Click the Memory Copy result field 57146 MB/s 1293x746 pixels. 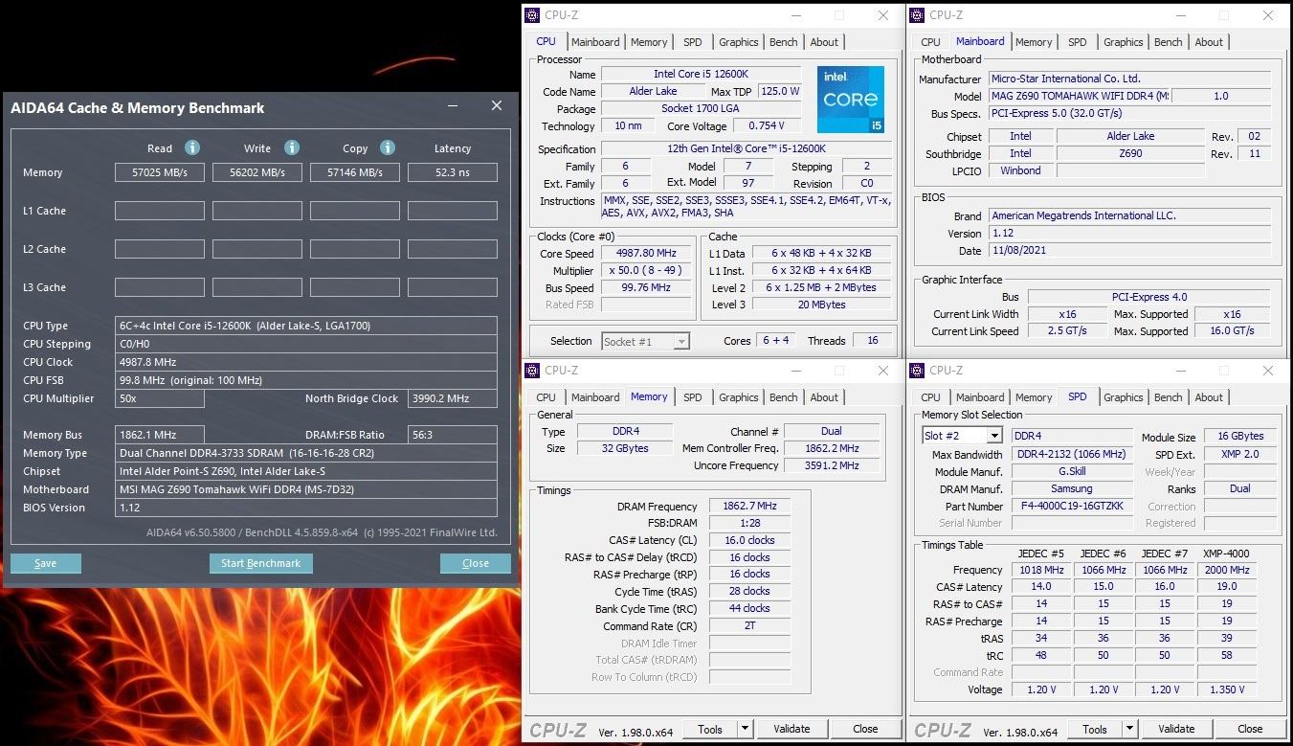[355, 172]
